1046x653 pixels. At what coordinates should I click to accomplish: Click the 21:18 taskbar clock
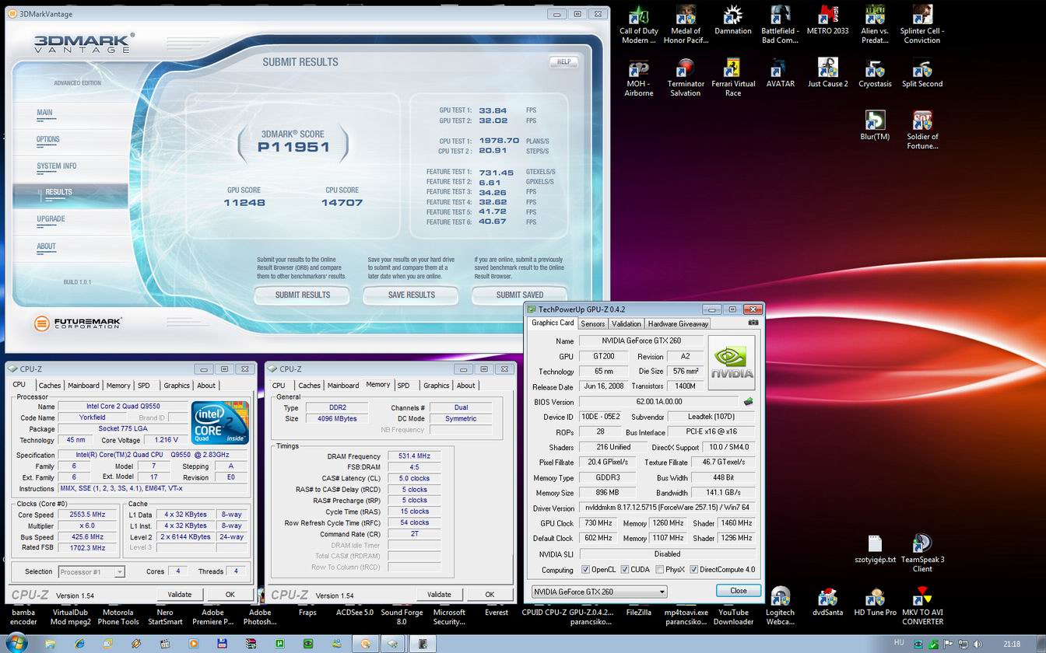click(1012, 644)
